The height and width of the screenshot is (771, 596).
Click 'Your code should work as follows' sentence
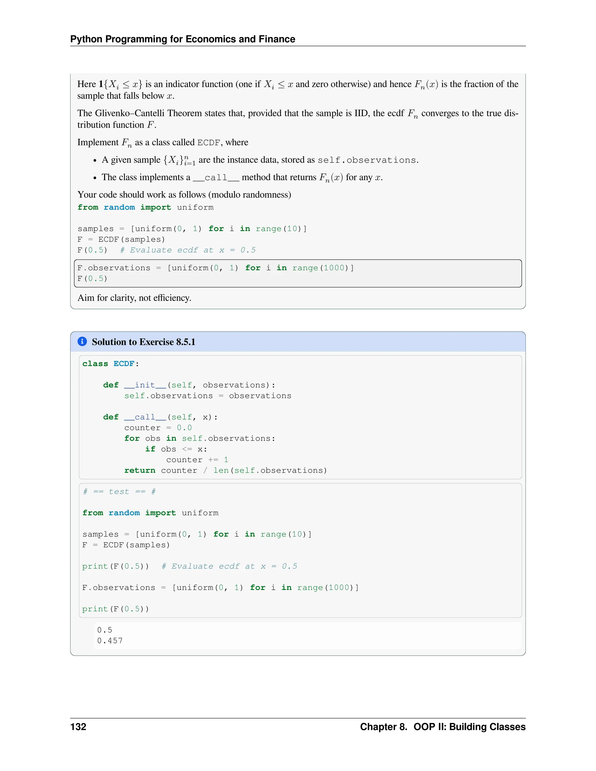(184, 195)
